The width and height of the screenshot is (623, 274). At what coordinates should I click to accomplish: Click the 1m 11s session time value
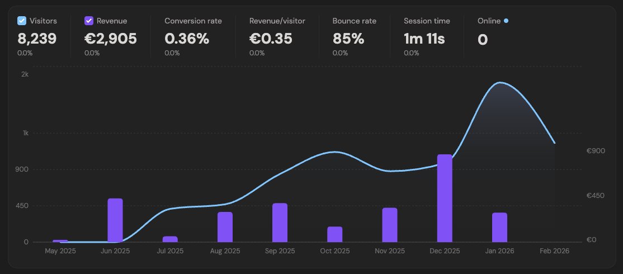424,39
